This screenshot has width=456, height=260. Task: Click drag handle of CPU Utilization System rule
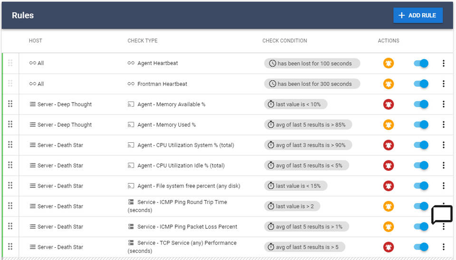(x=10, y=145)
